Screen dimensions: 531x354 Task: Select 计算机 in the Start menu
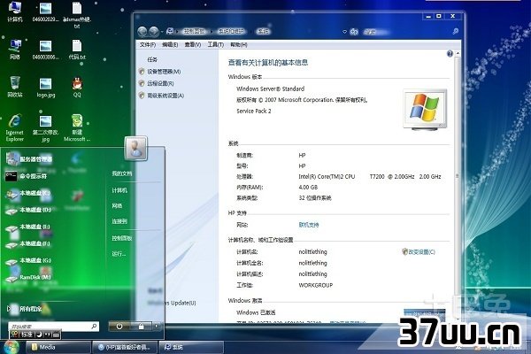[119, 190]
